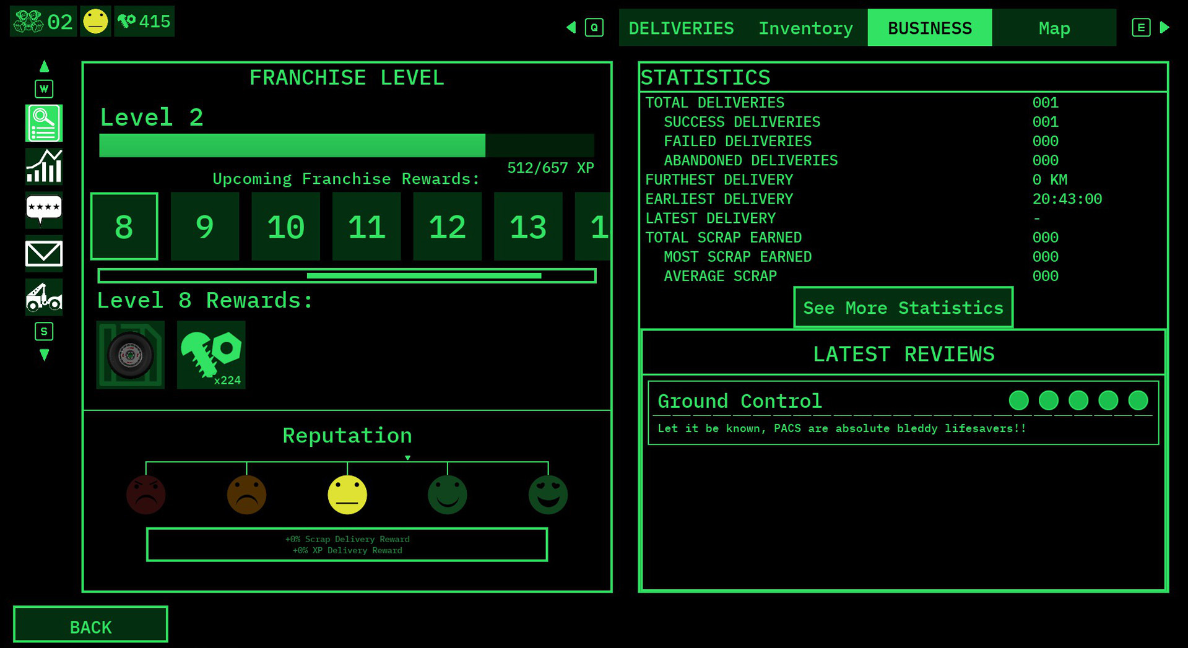Switch to the DELIVERIES tab
The width and height of the screenshot is (1188, 648).
click(x=681, y=28)
